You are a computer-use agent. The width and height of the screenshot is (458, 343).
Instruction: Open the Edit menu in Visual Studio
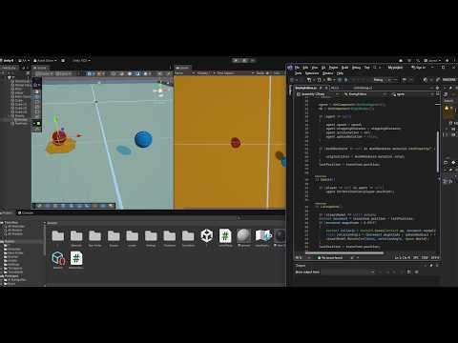[x=305, y=68]
